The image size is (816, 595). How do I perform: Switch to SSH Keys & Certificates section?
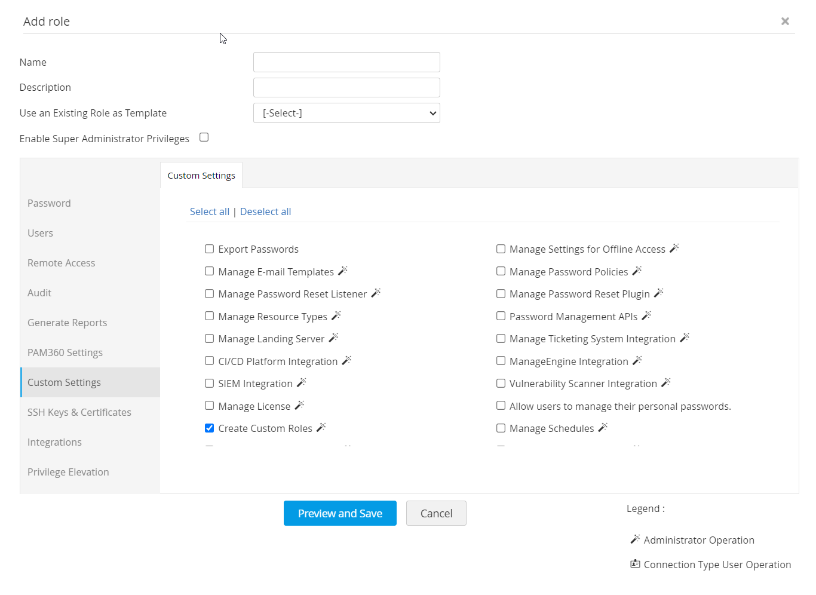pyautogui.click(x=79, y=412)
